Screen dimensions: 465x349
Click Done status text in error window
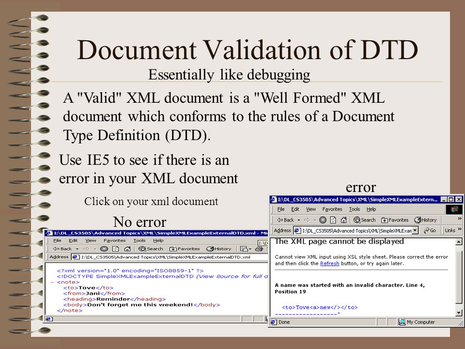click(284, 322)
